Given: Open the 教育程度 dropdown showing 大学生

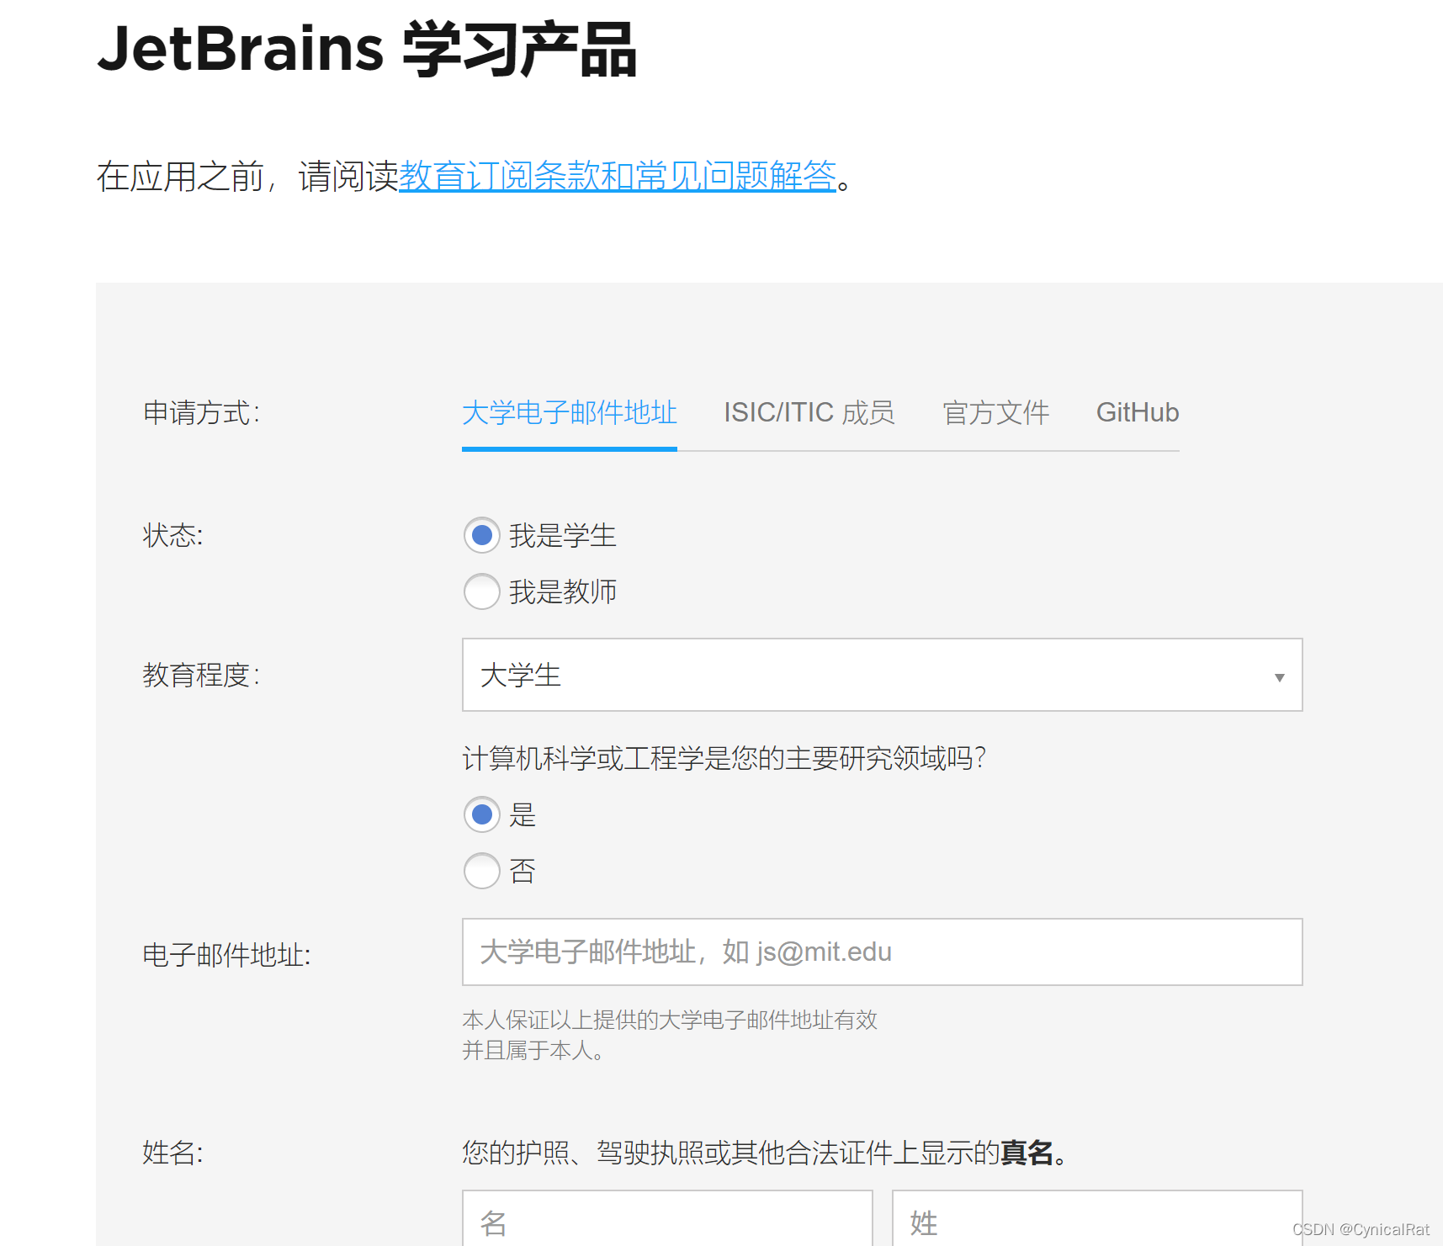Looking at the screenshot, I should 882,675.
